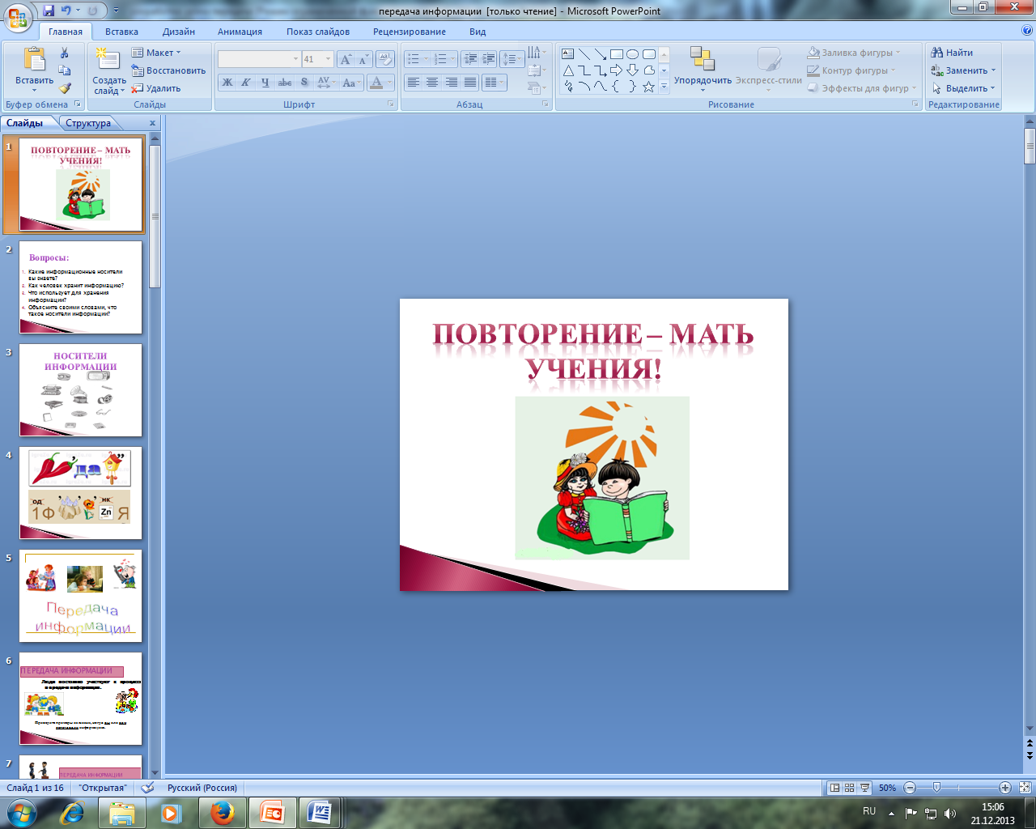
Task: Toggle Align text right
Action: [451, 83]
